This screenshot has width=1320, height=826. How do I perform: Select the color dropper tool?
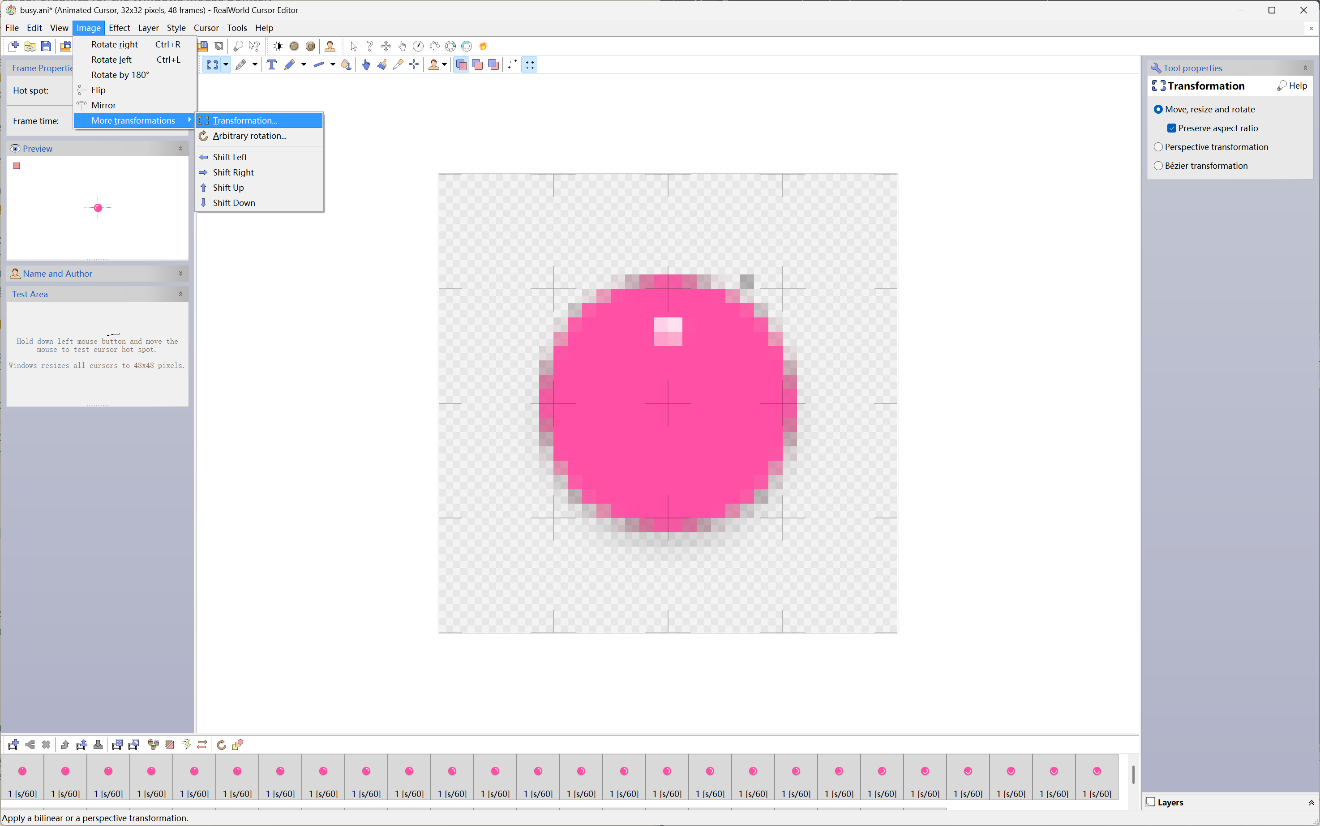[398, 64]
